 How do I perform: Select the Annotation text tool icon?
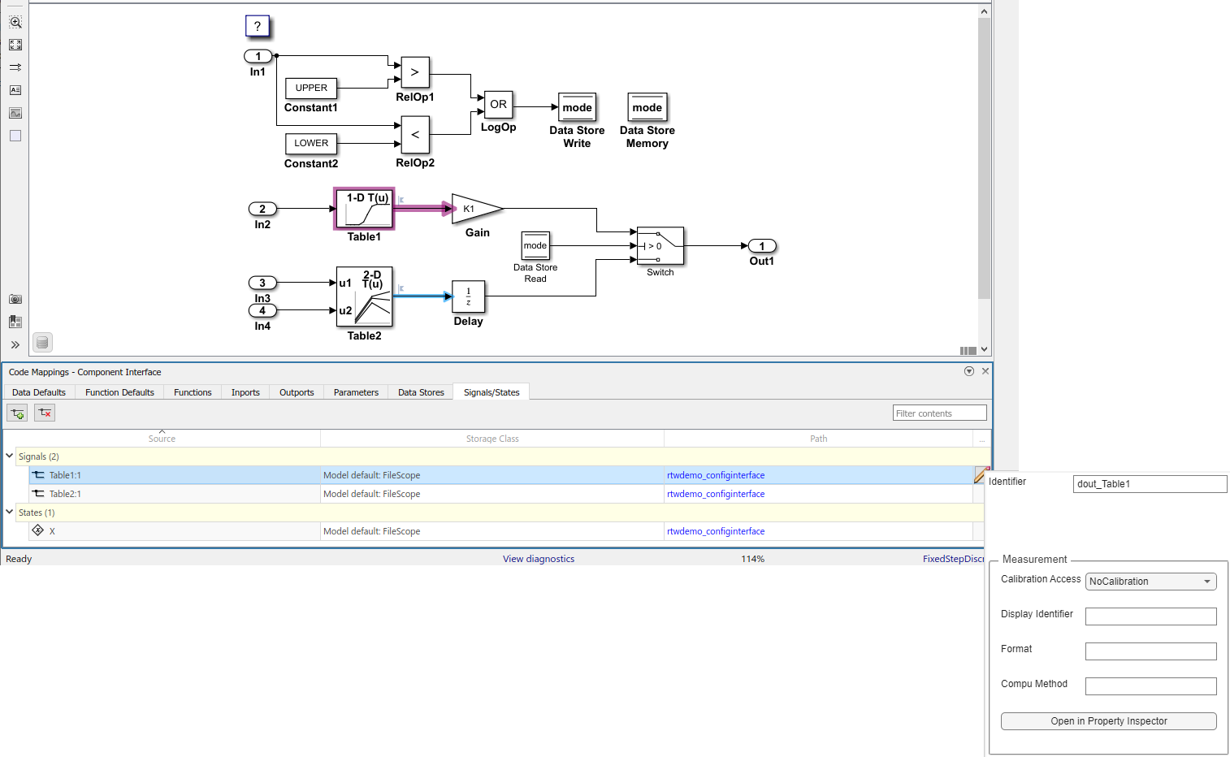pos(15,90)
